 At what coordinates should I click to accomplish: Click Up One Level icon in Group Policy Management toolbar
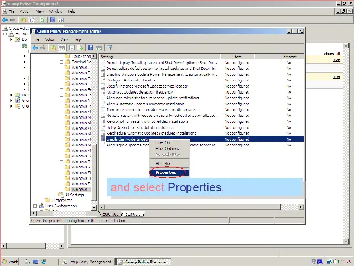pyautogui.click(x=23, y=20)
